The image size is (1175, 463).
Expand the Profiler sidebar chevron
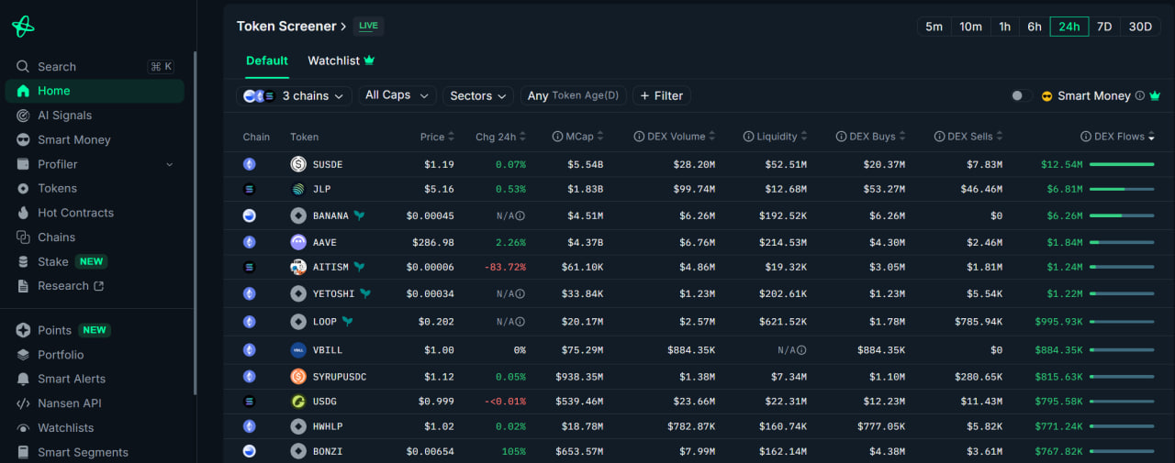pyautogui.click(x=169, y=164)
